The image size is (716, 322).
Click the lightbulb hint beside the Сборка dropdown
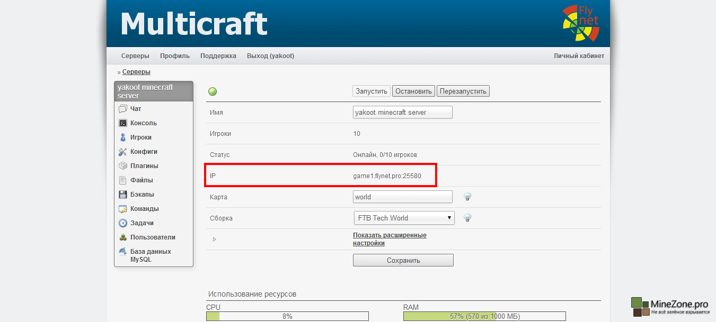[467, 218]
